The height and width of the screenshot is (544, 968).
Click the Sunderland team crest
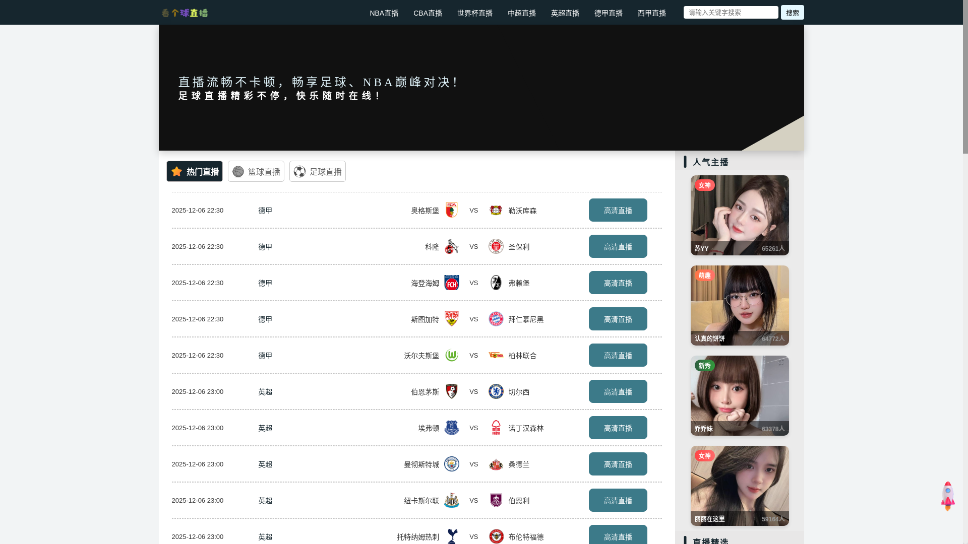tap(496, 464)
